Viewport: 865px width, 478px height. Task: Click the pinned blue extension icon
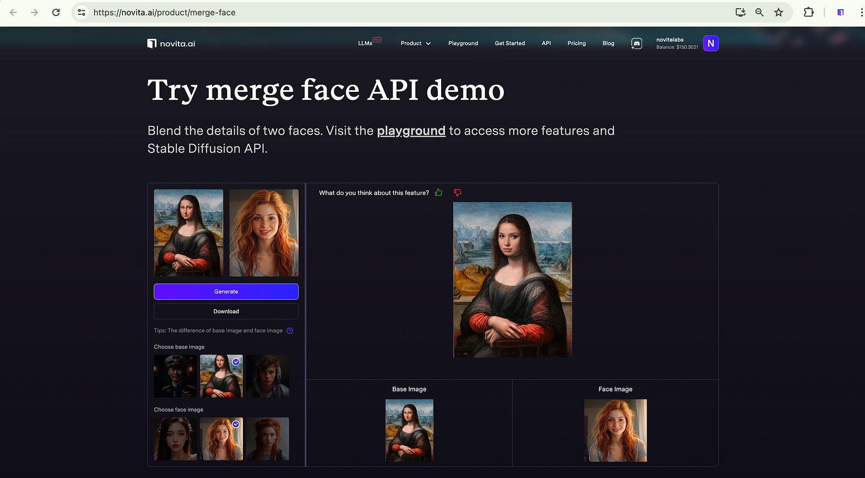pyautogui.click(x=841, y=12)
